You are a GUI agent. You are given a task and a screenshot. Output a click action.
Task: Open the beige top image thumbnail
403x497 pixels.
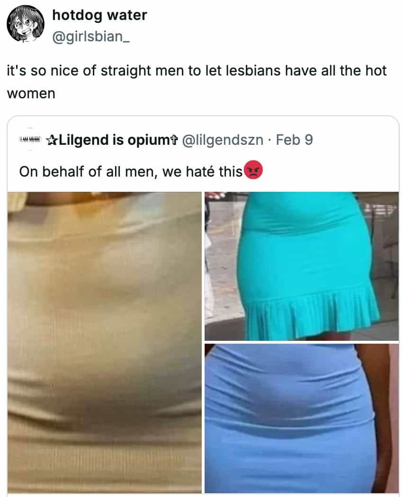coord(104,342)
